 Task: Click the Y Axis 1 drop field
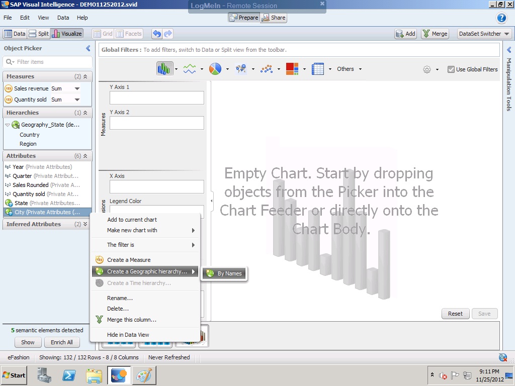point(157,98)
